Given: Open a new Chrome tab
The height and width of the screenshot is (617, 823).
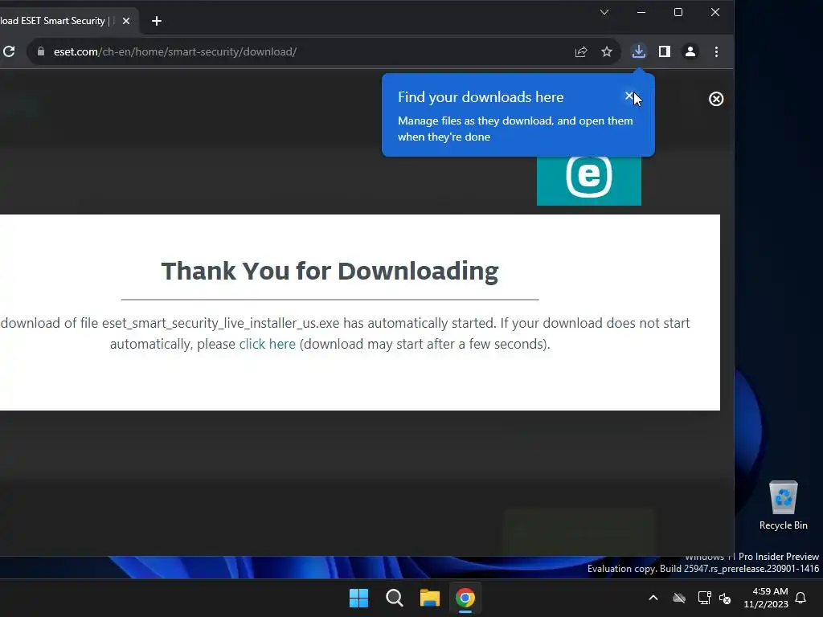Looking at the screenshot, I should pos(157,21).
